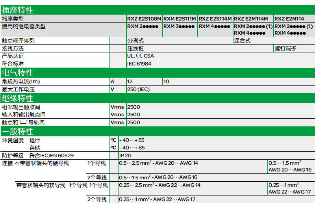The height and width of the screenshot is (203, 315).
Task: Click the thermal current value 12
Action: click(x=130, y=82)
